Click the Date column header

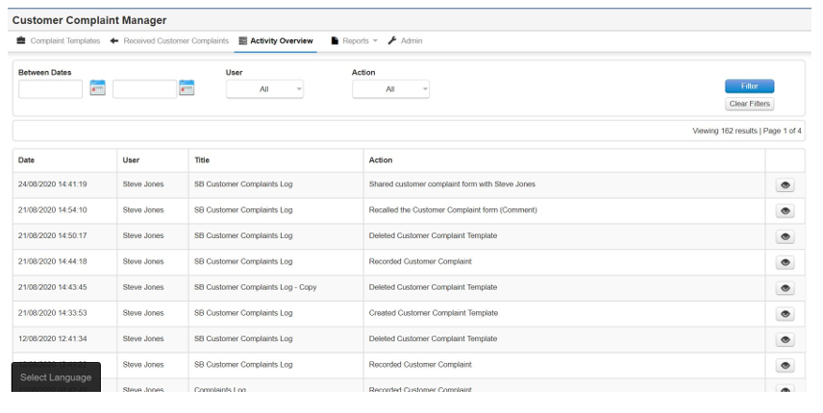[26, 159]
